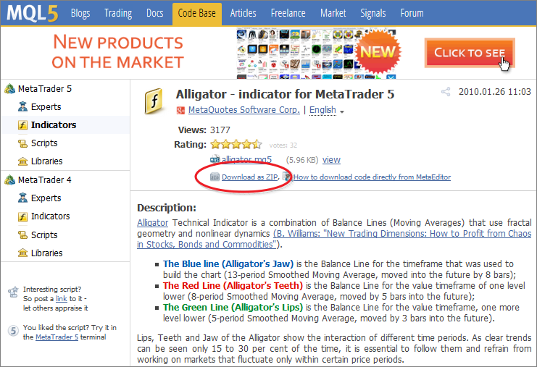Open the Signals menu
Screen dimensions: 537x367
(x=373, y=13)
